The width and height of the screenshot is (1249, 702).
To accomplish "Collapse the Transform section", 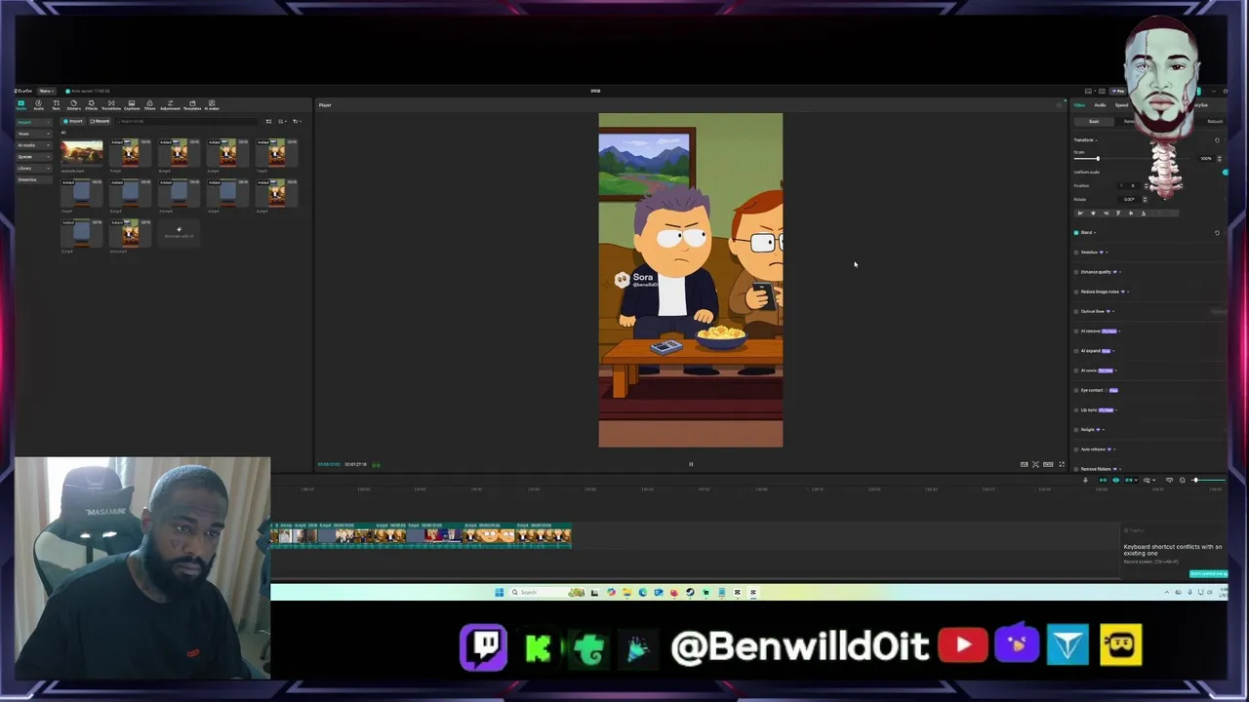I will click(1083, 140).
